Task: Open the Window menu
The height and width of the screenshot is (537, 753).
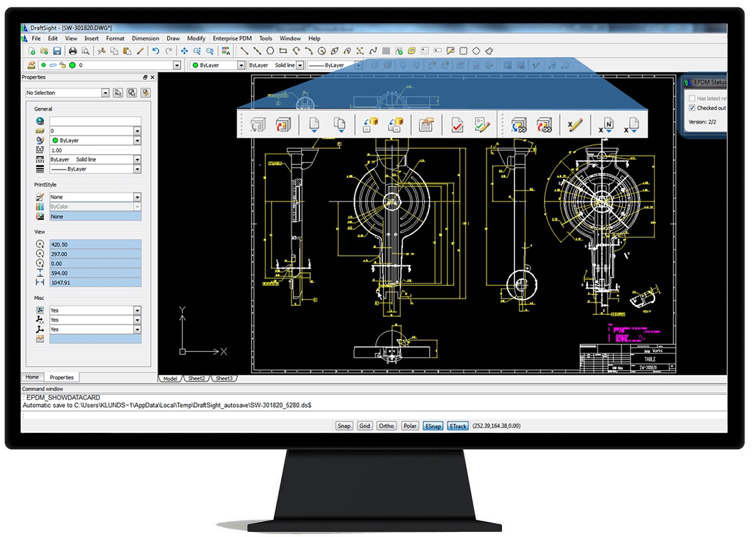Action: (290, 38)
